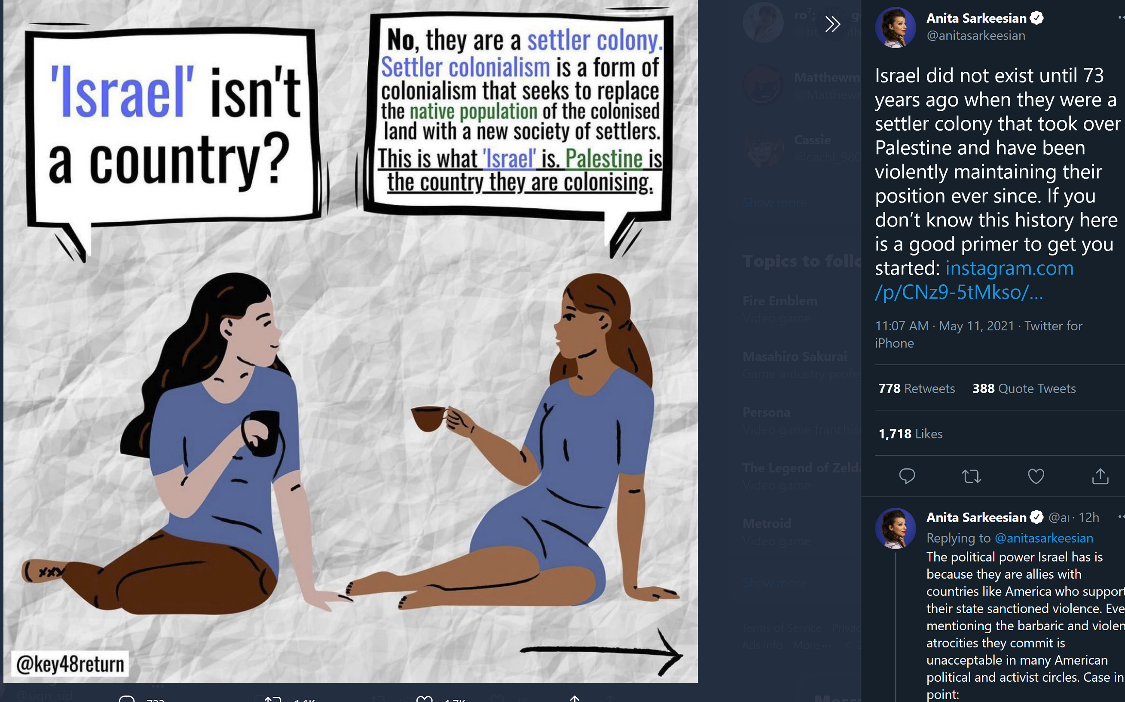Viewport: 1125px width, 702px height.
Task: Click the @anitasarkeesian mention in the reply
Action: [1044, 537]
